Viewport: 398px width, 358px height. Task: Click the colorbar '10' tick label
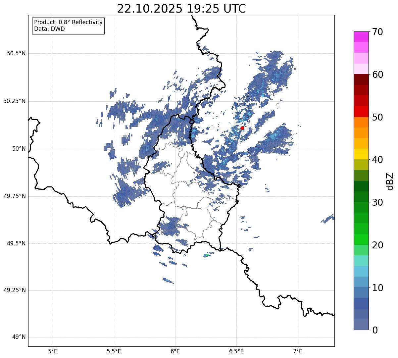377,287
